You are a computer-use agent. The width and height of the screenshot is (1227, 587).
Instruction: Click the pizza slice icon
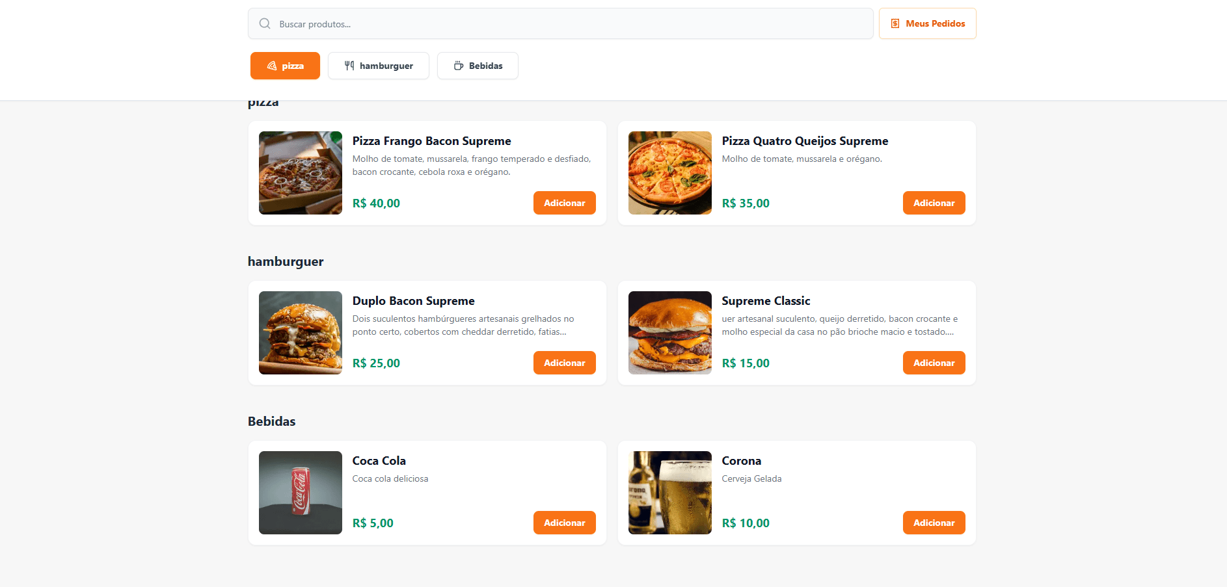[272, 66]
